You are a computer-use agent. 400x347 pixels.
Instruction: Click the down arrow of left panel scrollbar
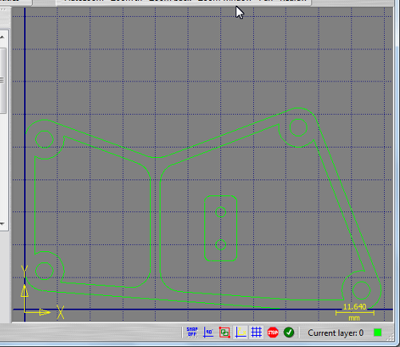click(2, 224)
